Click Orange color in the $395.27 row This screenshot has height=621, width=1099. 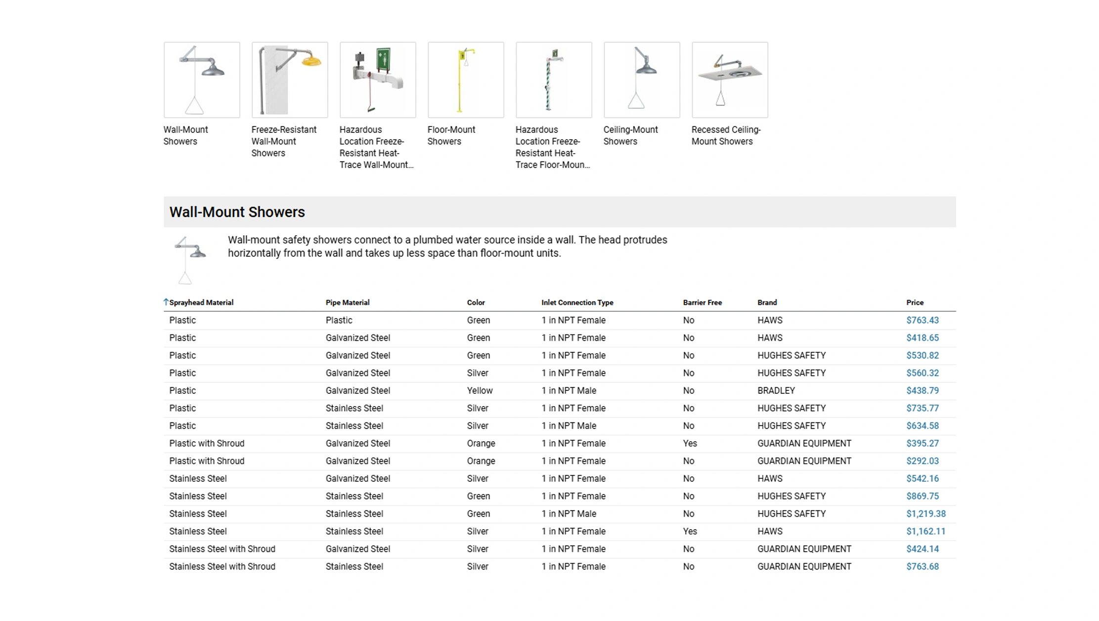[x=481, y=443]
